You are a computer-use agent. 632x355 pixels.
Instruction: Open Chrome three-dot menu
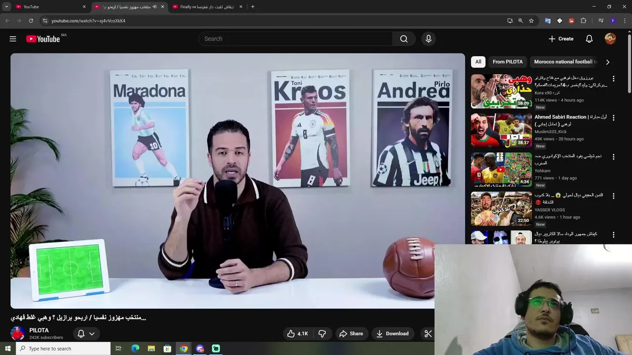pyautogui.click(x=625, y=21)
